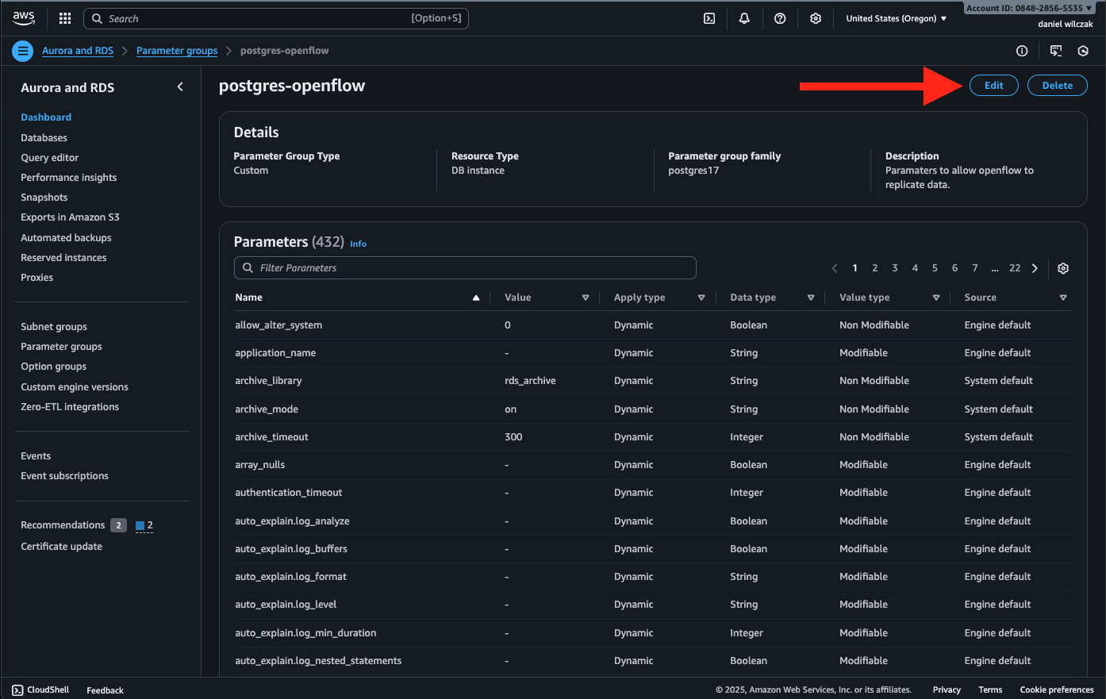Open the settings gear in top bar
Viewport: 1106px width, 699px height.
[x=816, y=18]
